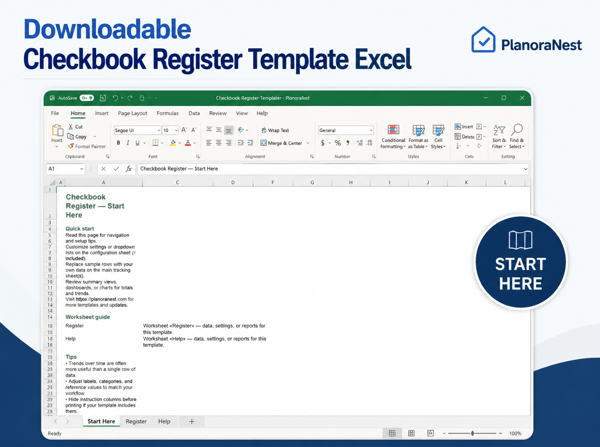Screen dimensions: 600x447
Task: Switch to the Page Layout tab
Action: (133, 113)
